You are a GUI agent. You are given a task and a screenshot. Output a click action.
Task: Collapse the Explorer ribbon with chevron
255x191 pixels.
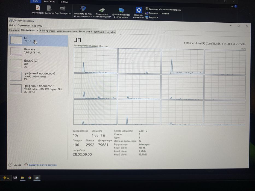tap(231, 6)
